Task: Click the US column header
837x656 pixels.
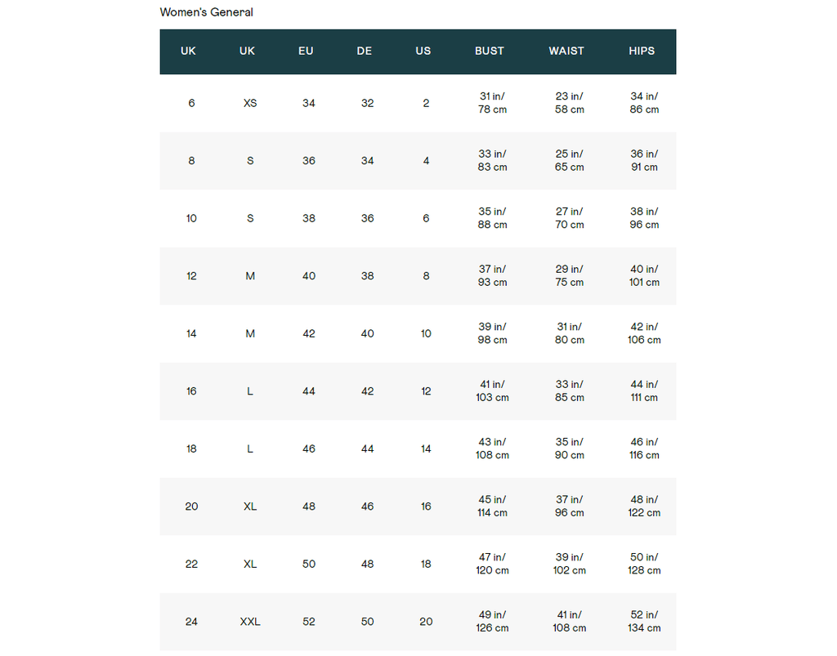Action: [423, 51]
